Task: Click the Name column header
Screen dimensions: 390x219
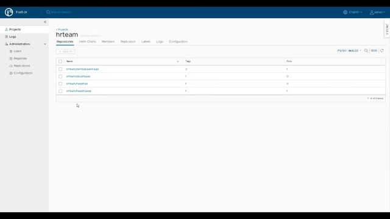Action: point(69,61)
